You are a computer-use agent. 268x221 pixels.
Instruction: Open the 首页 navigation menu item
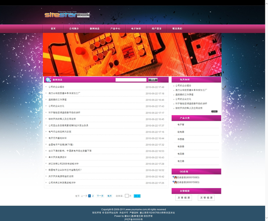click(53, 29)
